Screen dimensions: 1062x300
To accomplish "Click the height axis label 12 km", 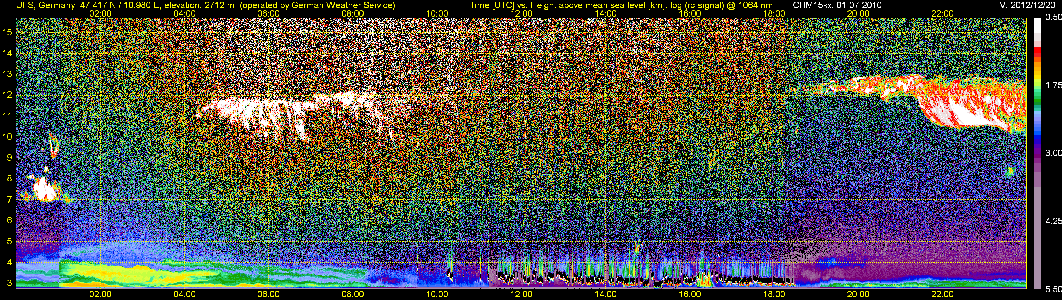I will [x=8, y=95].
